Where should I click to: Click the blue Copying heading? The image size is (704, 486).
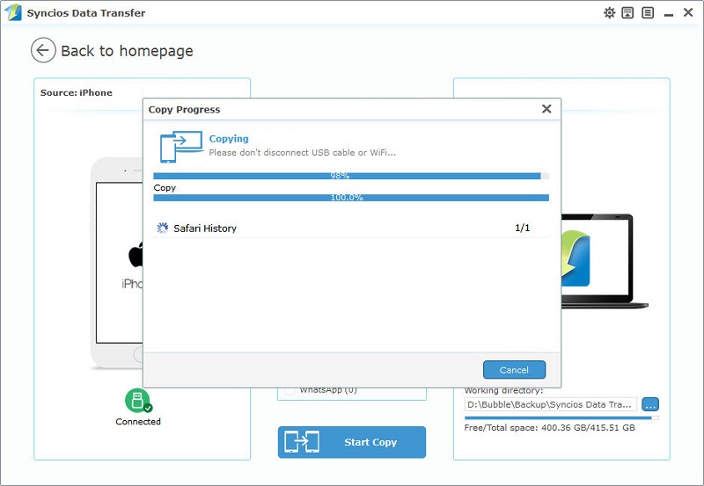tap(229, 139)
